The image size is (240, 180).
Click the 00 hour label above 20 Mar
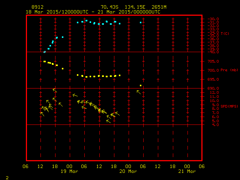click(128, 166)
